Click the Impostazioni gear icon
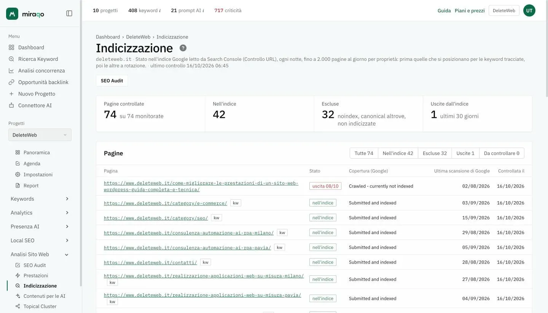The height and width of the screenshot is (313, 548). 18,175
